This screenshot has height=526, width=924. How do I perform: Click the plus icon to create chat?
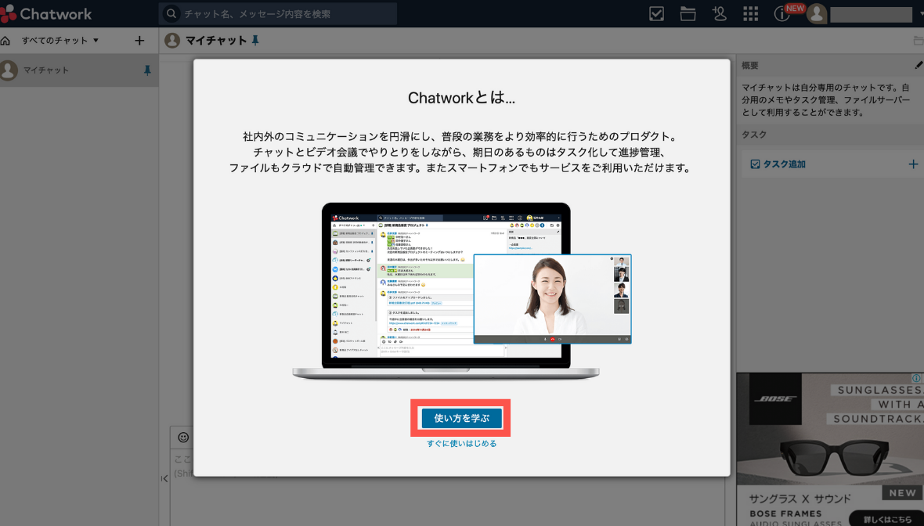tap(139, 41)
